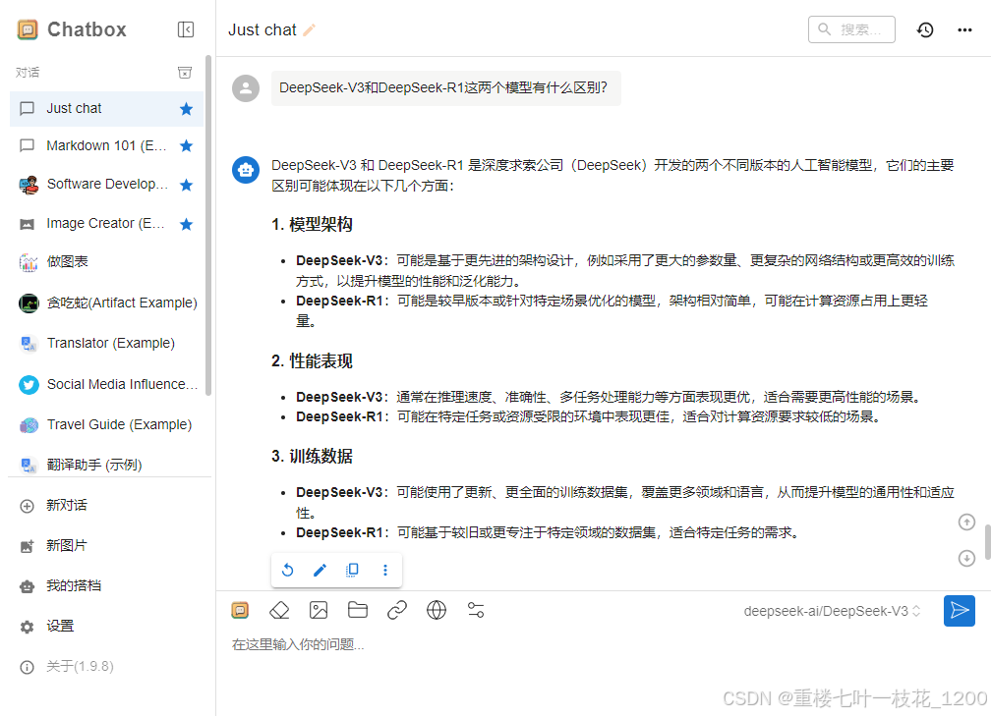Viewport: 991px width, 716px height.
Task: Click the heading 1. 模型架构
Action: click(313, 224)
